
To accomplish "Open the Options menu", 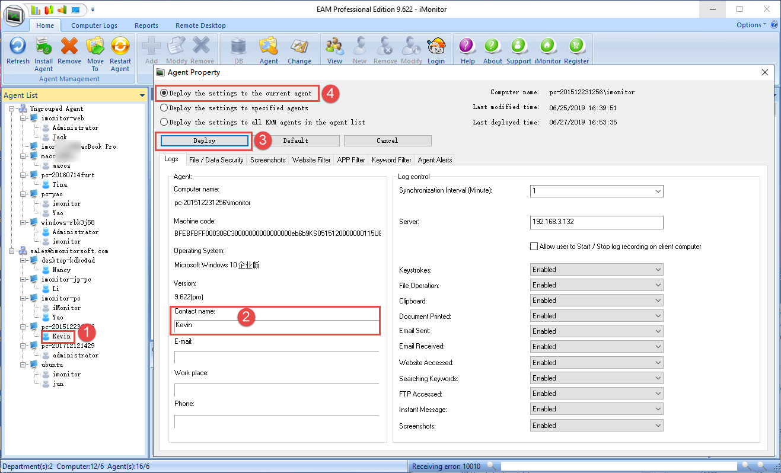I will point(751,25).
